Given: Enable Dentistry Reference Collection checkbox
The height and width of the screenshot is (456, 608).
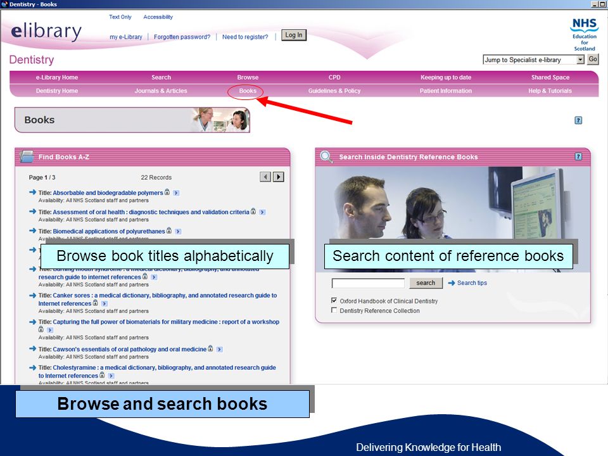Looking at the screenshot, I should [334, 310].
